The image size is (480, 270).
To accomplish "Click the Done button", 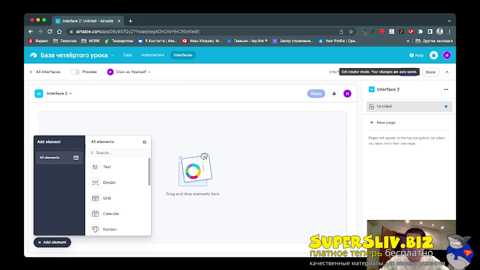I will pyautogui.click(x=430, y=72).
